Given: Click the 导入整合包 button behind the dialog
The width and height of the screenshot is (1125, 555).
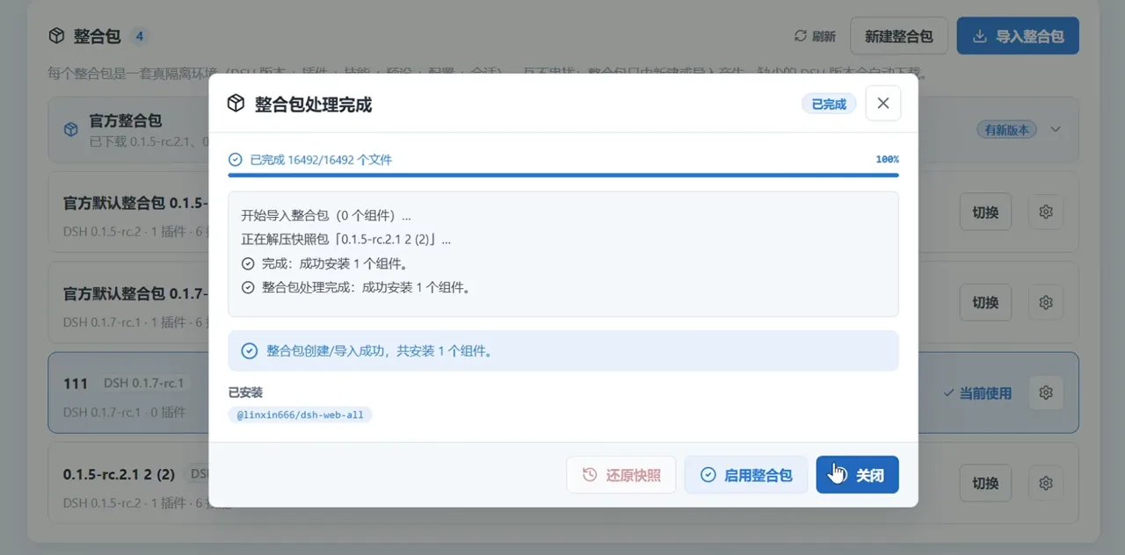Looking at the screenshot, I should point(1018,36).
